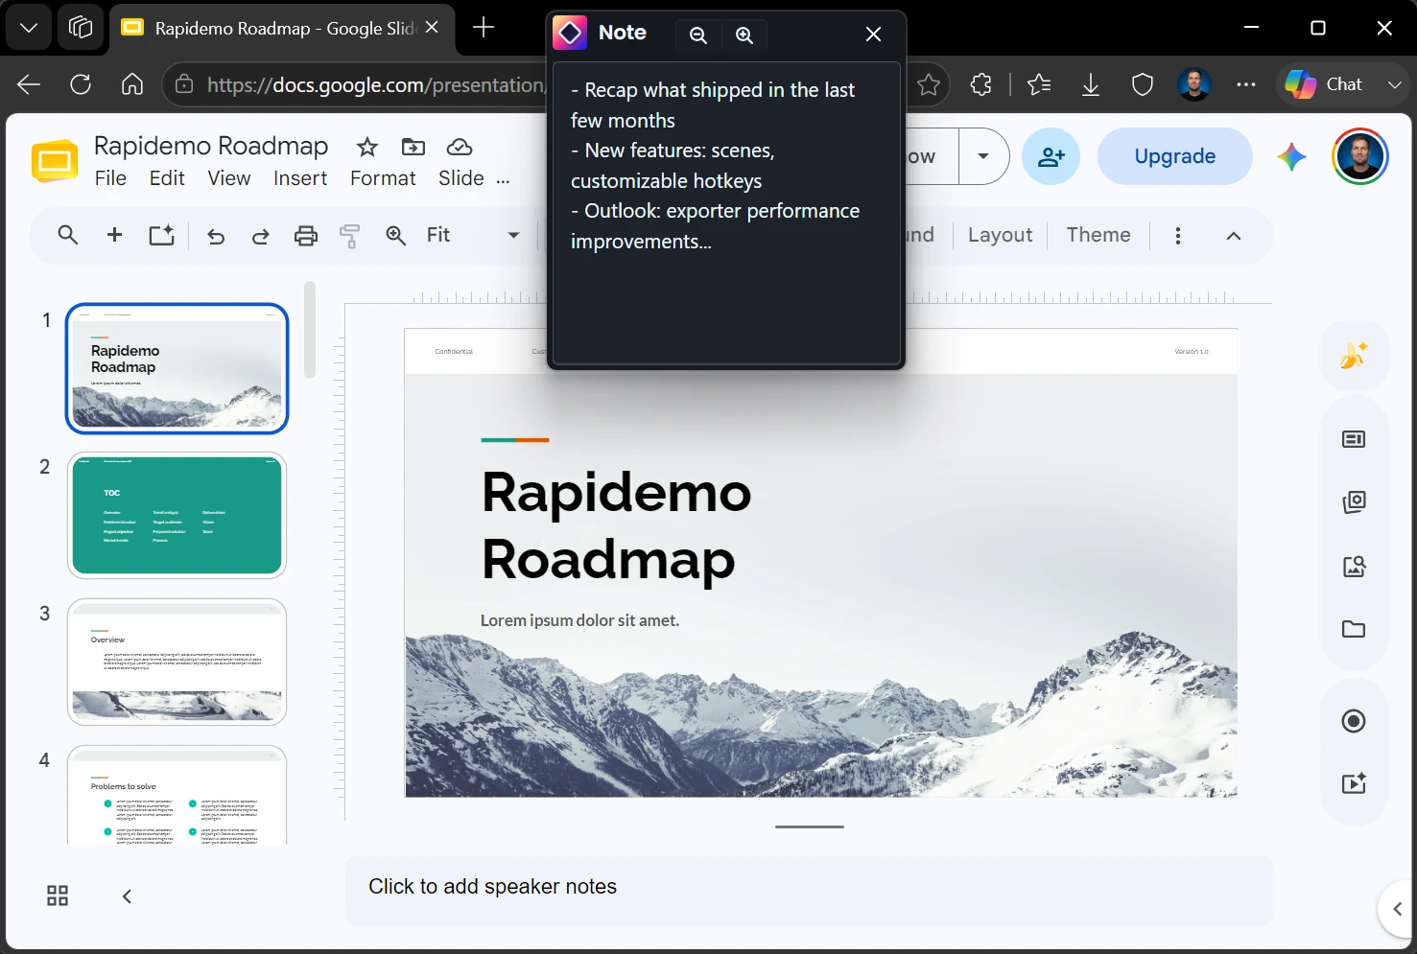Click the Note app logo icon
The height and width of the screenshot is (954, 1417).
click(x=570, y=34)
